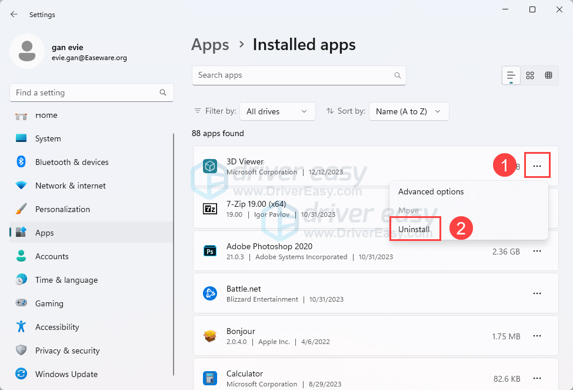Switch to list view layout
This screenshot has width=573, height=390.
[x=511, y=75]
